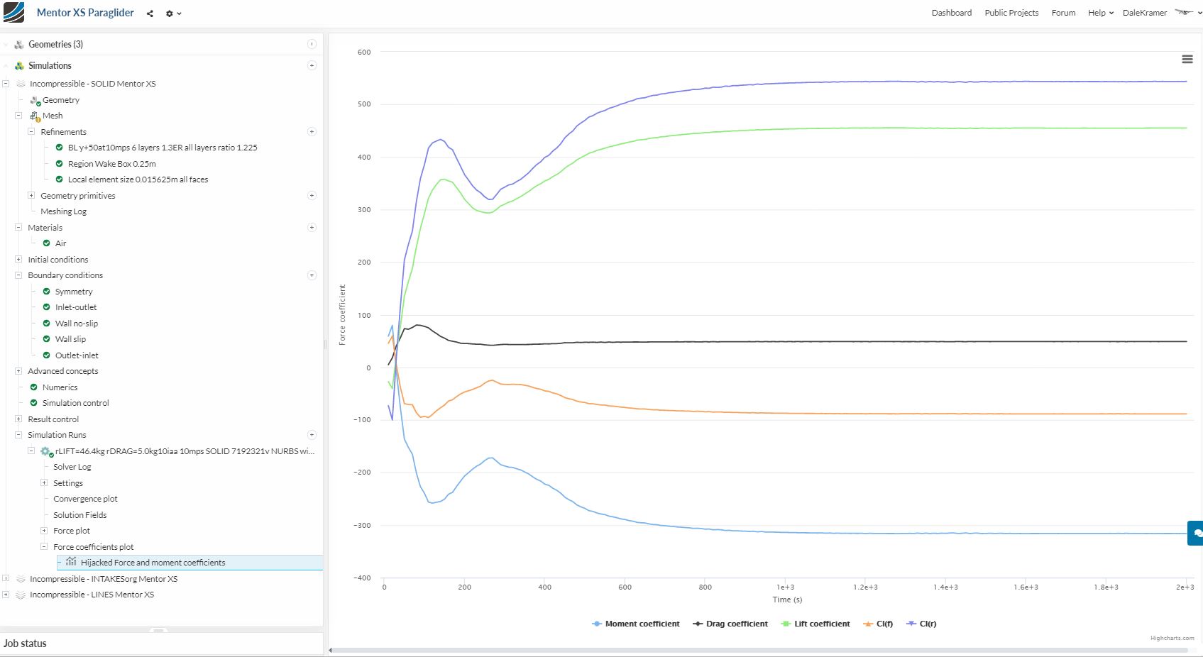Viewport: 1203px width, 657px height.
Task: Add a geometry primitive with plus icon
Action: click(x=312, y=196)
